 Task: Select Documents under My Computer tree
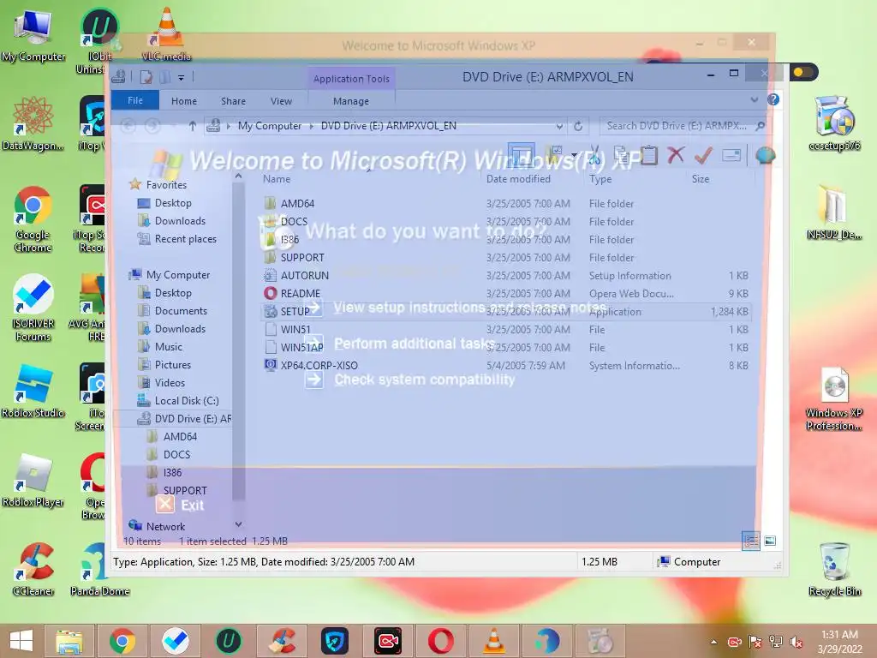(x=180, y=311)
